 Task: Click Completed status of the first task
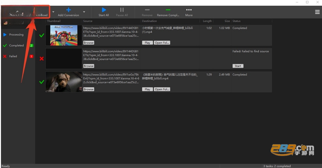pyautogui.click(x=240, y=28)
